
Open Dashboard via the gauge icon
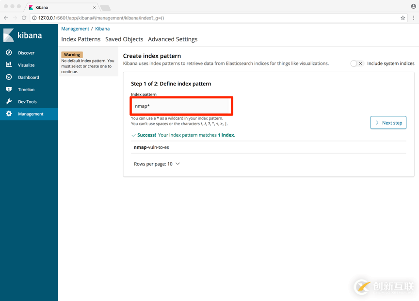9,77
